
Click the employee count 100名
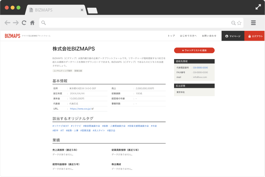[139, 93]
